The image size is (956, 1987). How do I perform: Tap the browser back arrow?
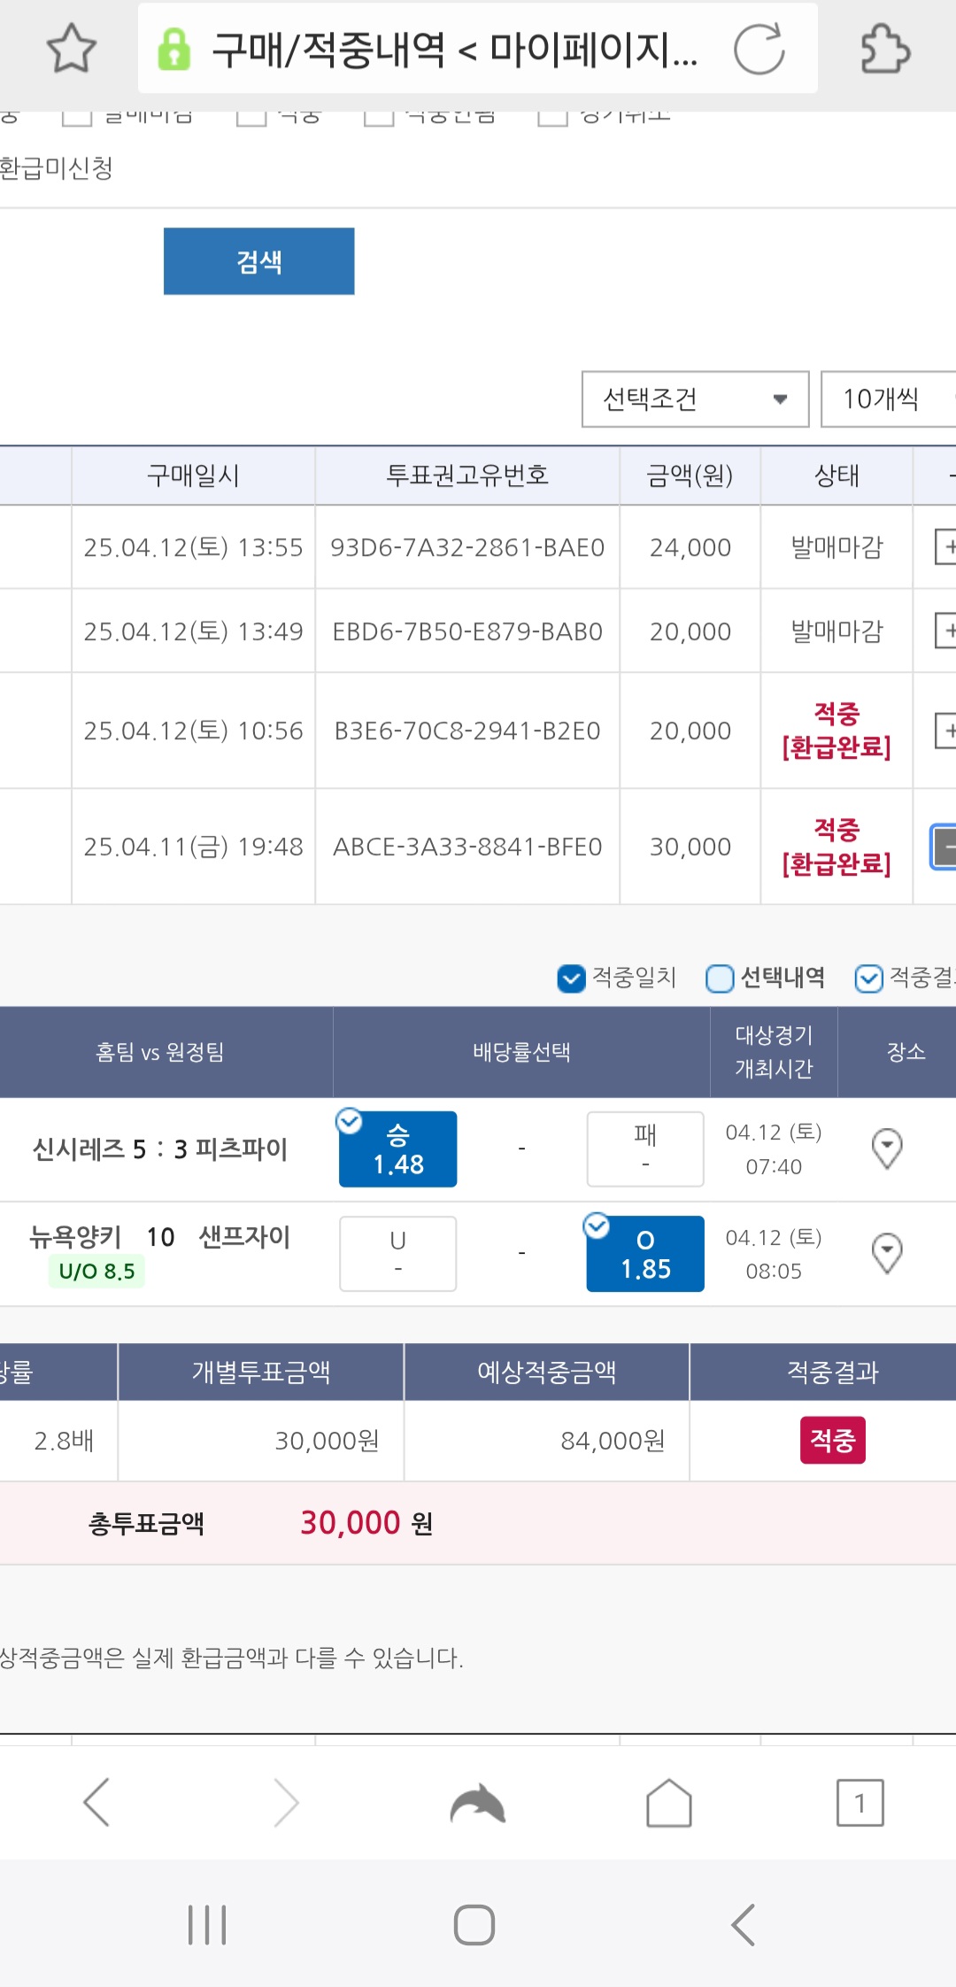(x=96, y=1802)
